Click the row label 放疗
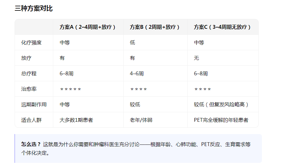 (26, 58)
